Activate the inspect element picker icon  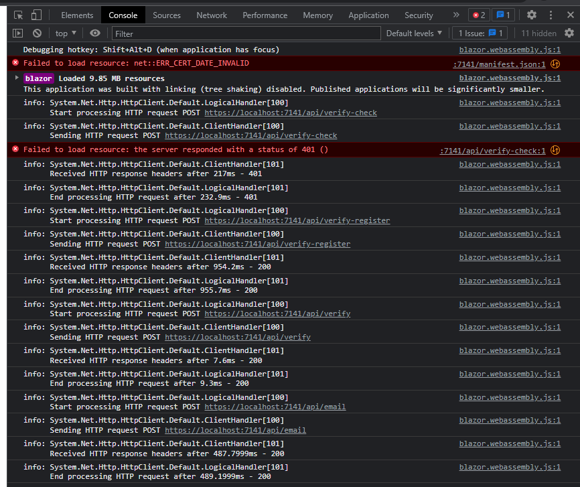coord(18,15)
